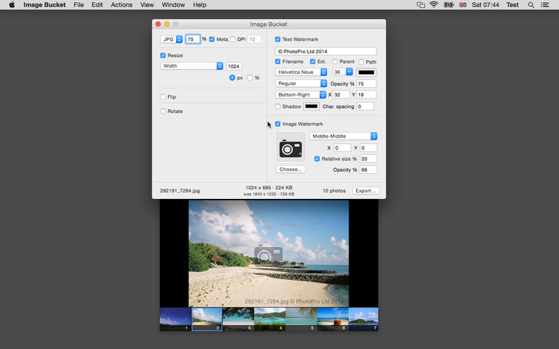Click the Wi-Fi status icon
This screenshot has width=559, height=349.
[434, 5]
